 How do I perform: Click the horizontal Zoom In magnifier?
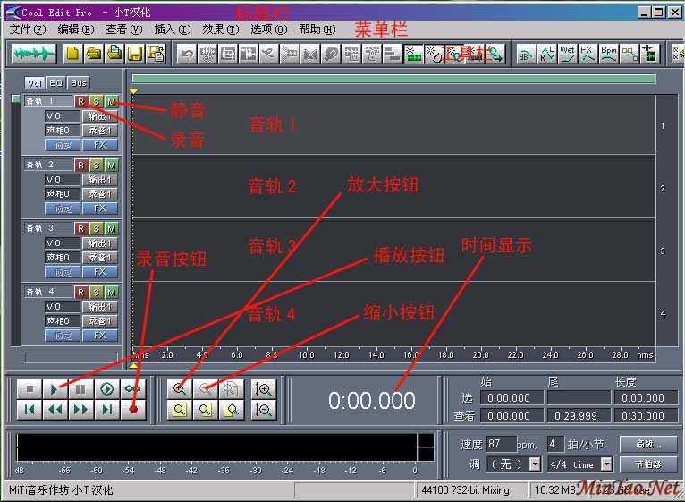pyautogui.click(x=181, y=389)
